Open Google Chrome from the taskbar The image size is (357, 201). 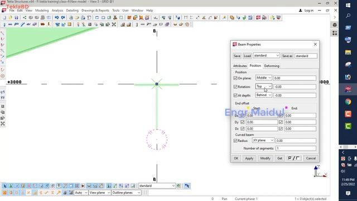click(x=348, y=102)
